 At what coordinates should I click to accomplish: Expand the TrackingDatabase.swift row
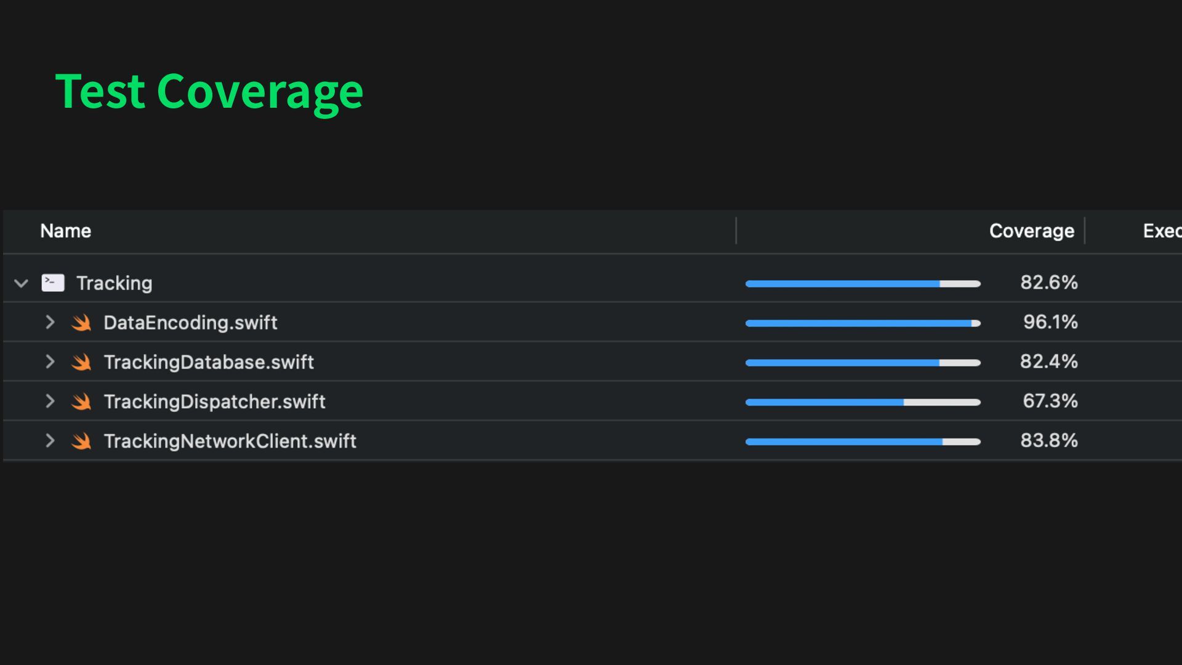coord(50,361)
